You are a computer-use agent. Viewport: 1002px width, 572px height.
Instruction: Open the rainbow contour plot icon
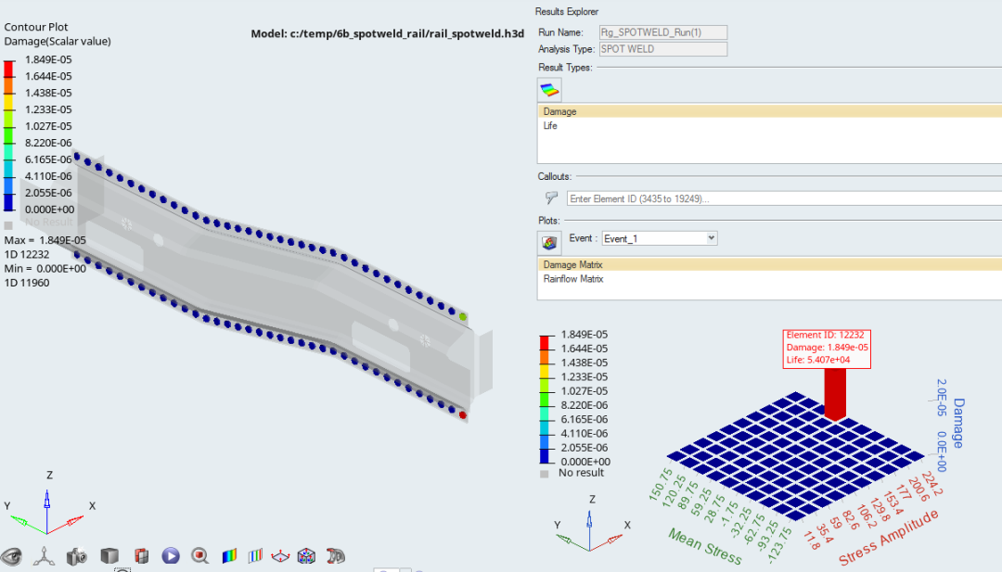coord(228,556)
